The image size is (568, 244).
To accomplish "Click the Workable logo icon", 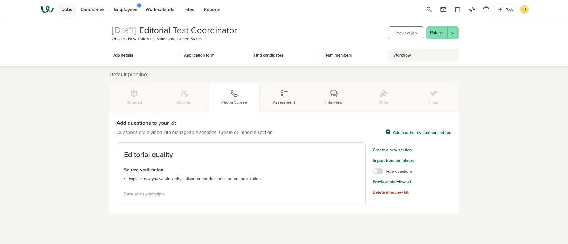I will click(x=47, y=9).
